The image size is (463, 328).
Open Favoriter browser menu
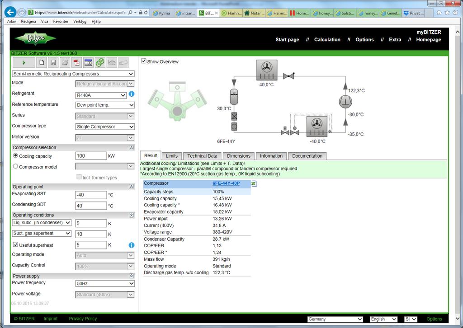(61, 21)
